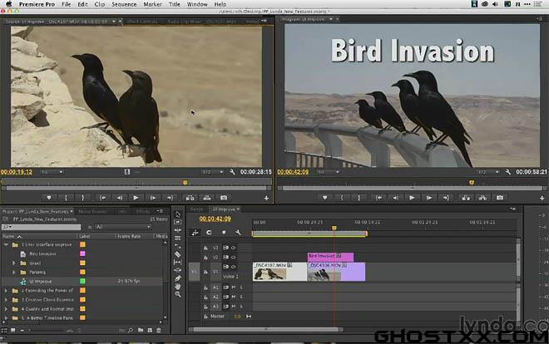Select the Ripple Edit tool

pos(177,230)
